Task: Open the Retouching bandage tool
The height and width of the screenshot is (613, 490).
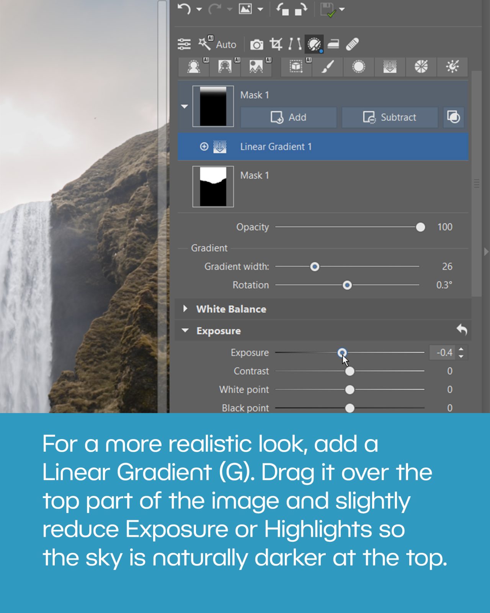Action: click(352, 44)
